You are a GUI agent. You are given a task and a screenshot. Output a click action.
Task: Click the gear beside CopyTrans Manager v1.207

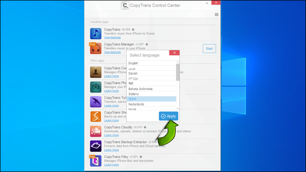(147, 44)
